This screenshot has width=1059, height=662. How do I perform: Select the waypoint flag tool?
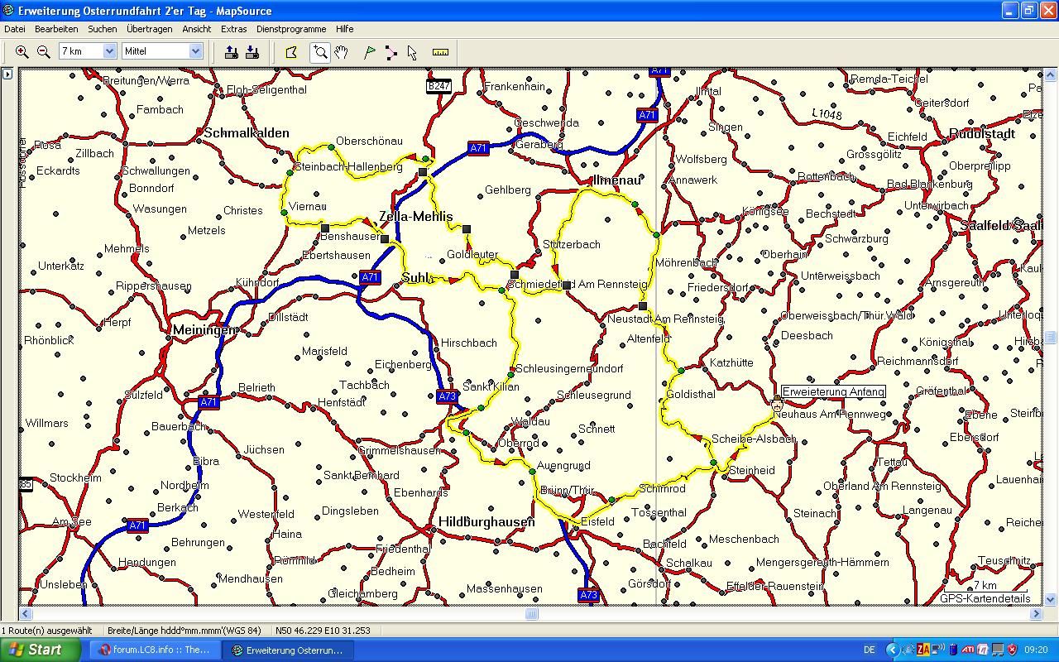[x=370, y=51]
